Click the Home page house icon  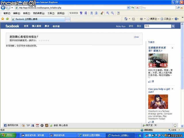tap(126, 19)
